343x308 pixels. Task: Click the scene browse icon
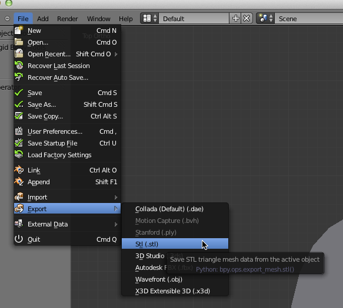265,18
